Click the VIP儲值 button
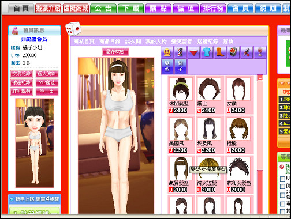Viewport: 291px width, 219px height. pos(47,83)
